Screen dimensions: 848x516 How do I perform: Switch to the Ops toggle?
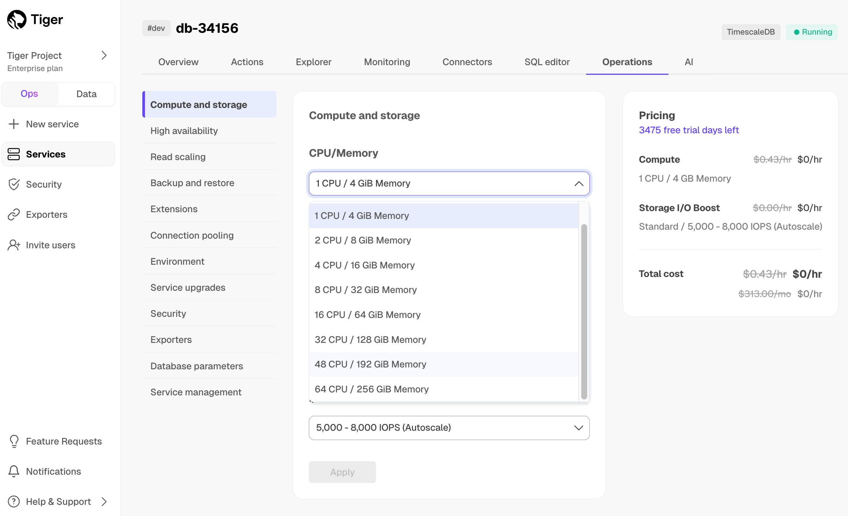coord(29,94)
